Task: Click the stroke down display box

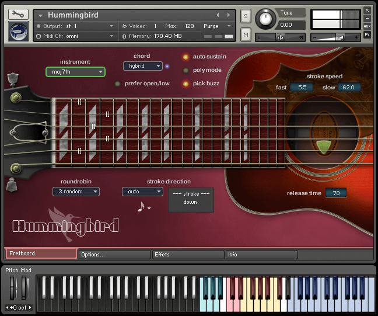Action: (191, 199)
